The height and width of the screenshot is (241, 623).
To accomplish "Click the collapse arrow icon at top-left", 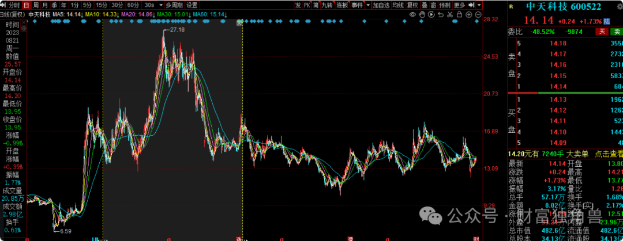I will click(4, 5).
